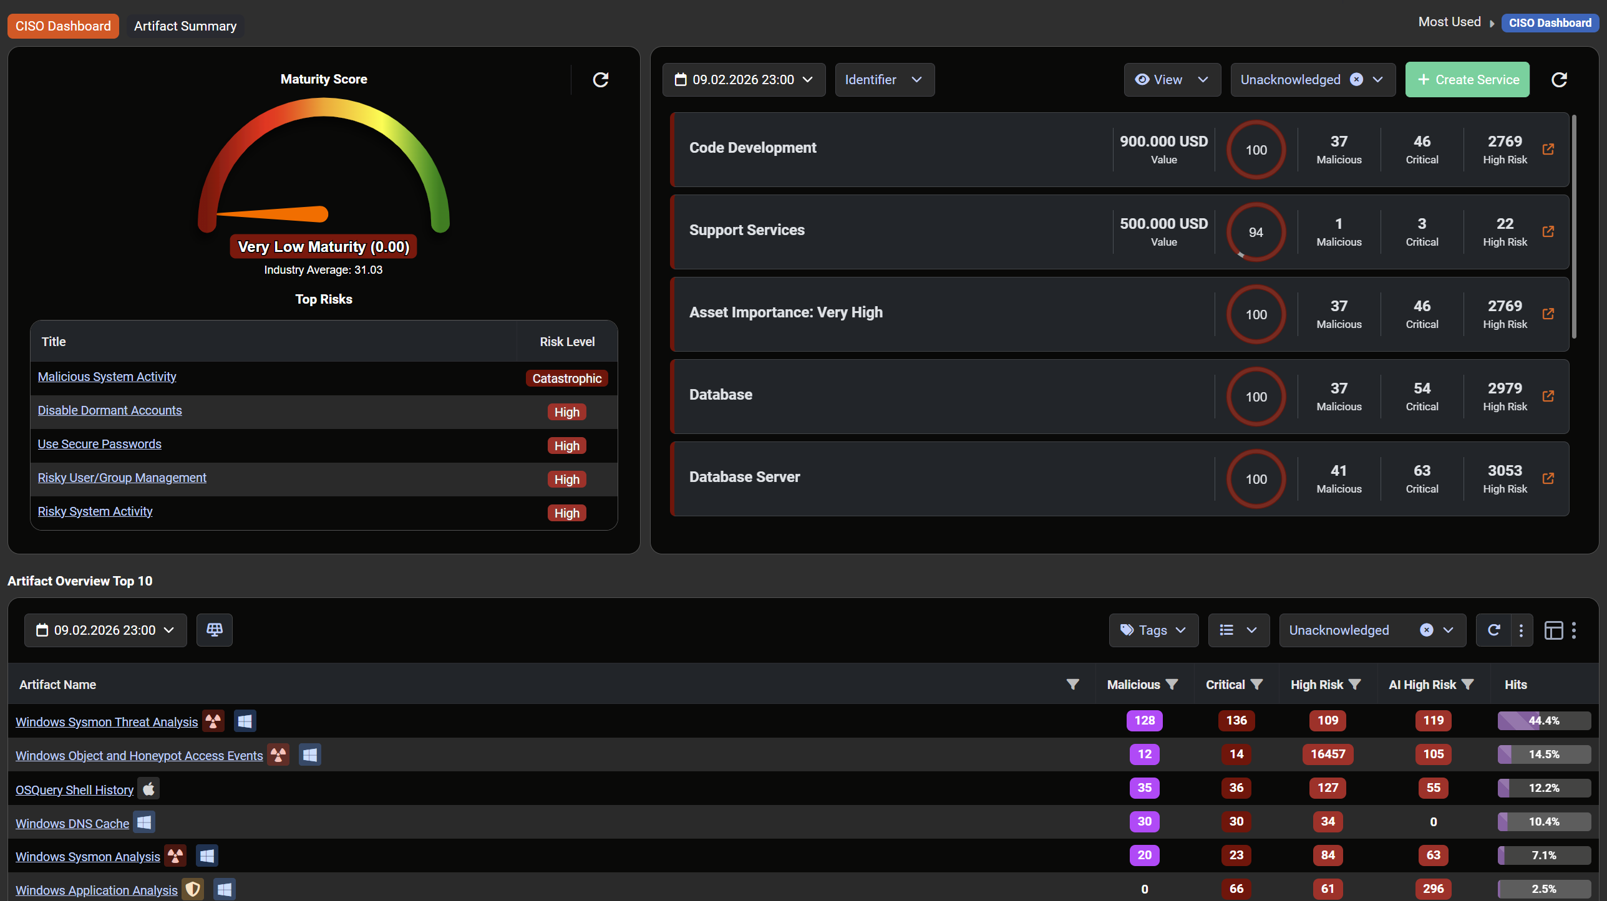
Task: Click the layout columns icon
Action: 1553,630
